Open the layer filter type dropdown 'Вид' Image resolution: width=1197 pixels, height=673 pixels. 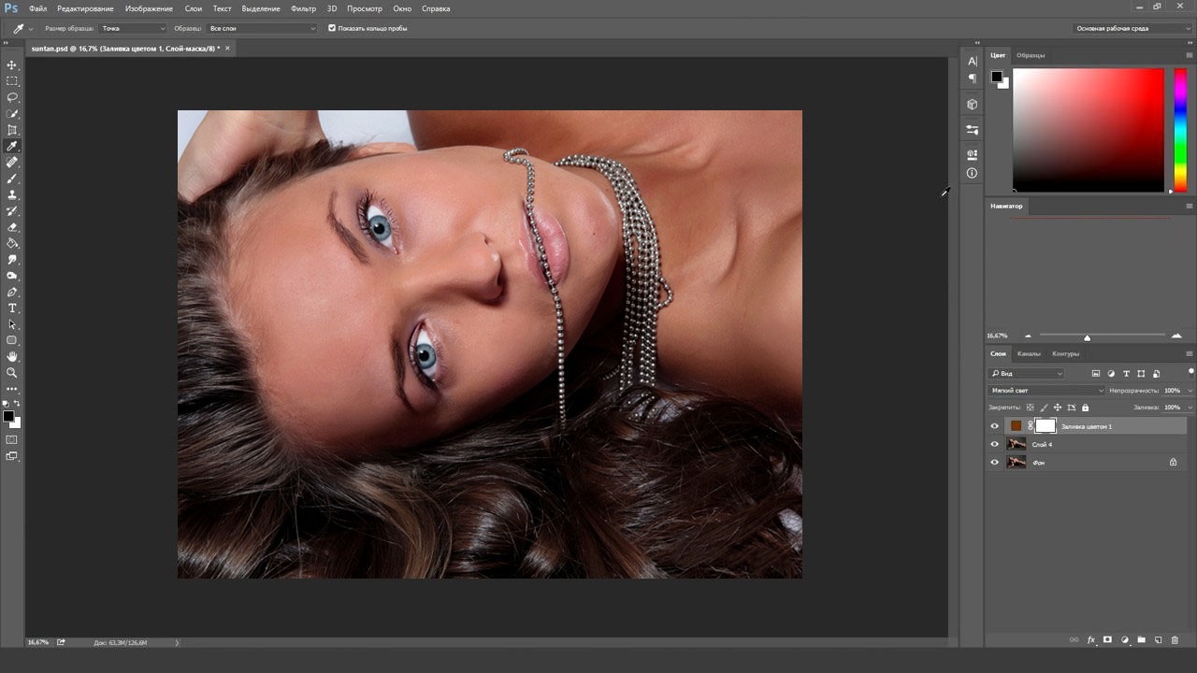1027,374
